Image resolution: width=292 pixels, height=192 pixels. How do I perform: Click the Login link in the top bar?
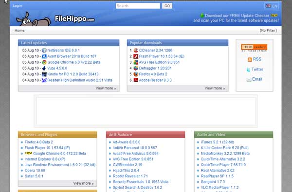pyautogui.click(x=18, y=6)
